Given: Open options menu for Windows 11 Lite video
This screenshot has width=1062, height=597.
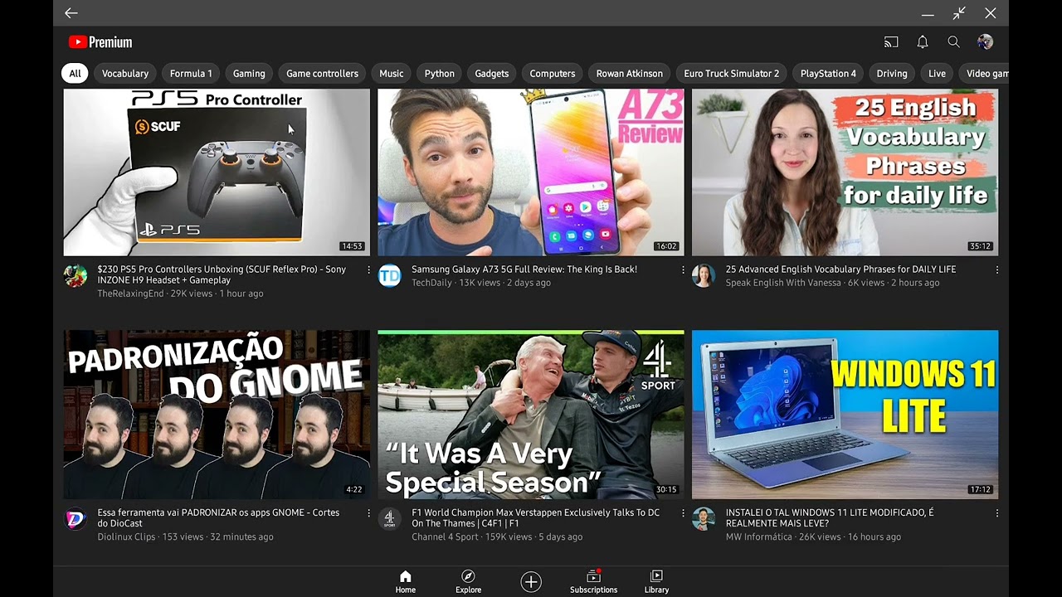Looking at the screenshot, I should (996, 513).
